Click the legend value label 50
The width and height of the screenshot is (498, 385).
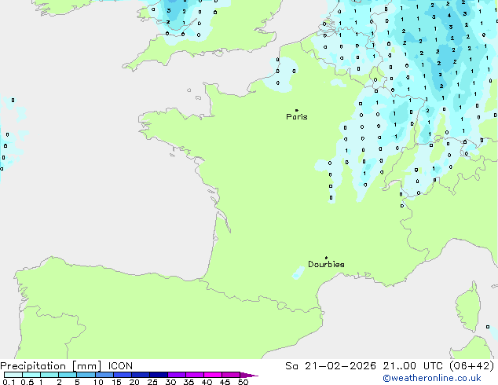click(243, 382)
